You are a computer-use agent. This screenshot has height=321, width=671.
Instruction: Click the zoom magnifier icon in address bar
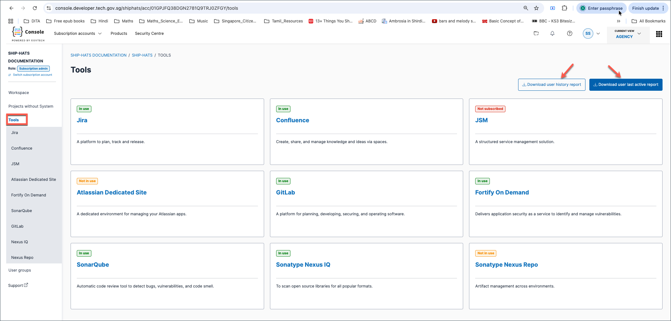(526, 8)
